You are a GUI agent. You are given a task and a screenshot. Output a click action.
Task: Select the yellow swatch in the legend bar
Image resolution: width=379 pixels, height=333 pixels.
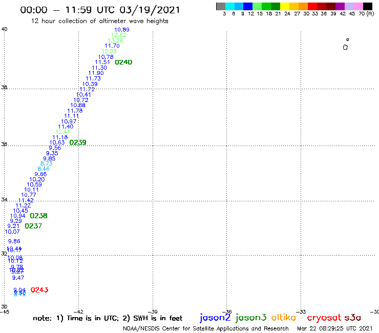pos(285,6)
